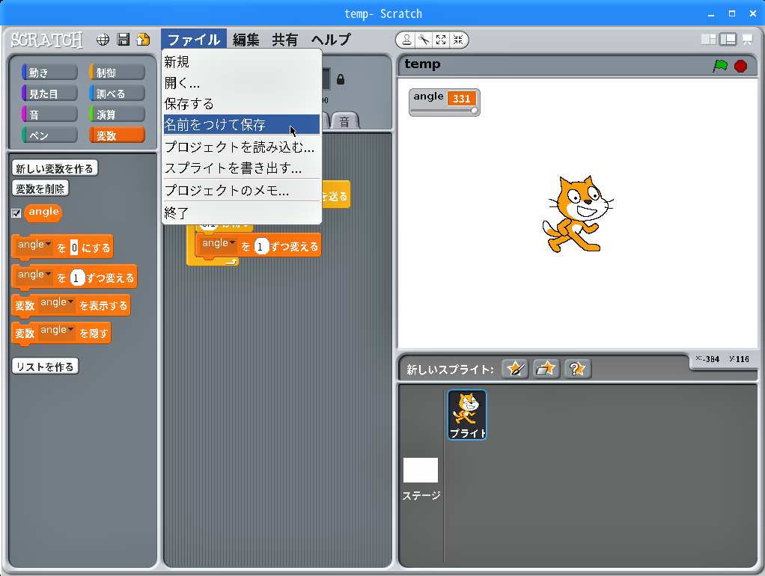Open the ファイル menu
This screenshot has height=576, width=765.
(x=194, y=40)
